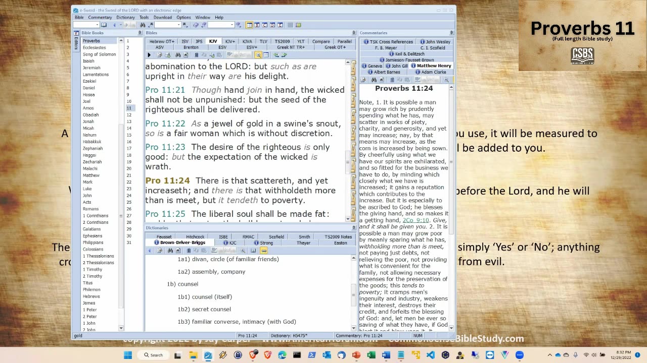Image resolution: width=647 pixels, height=363 pixels.
Task: Open the Commentary menu
Action: point(100,17)
